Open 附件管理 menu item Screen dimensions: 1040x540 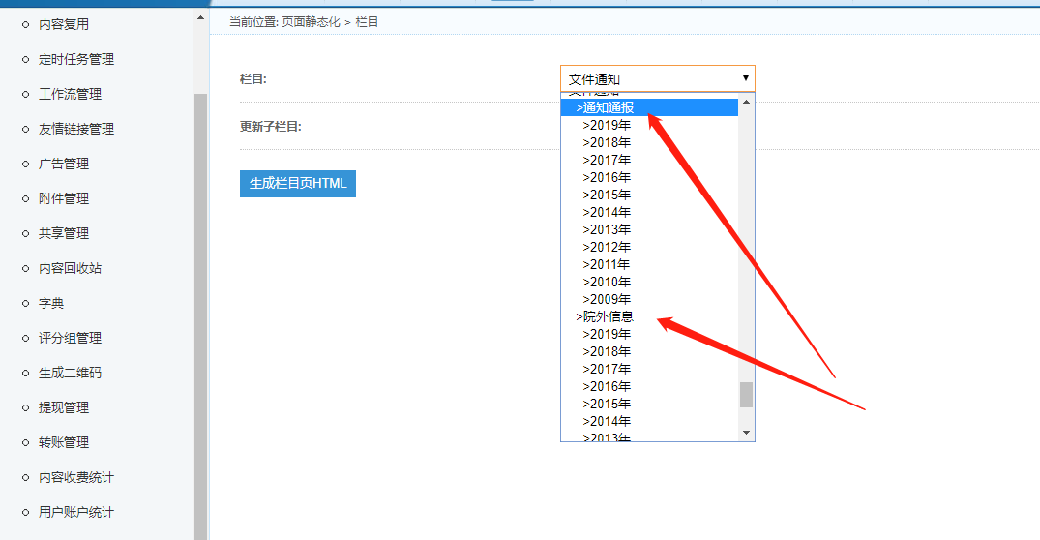click(64, 198)
